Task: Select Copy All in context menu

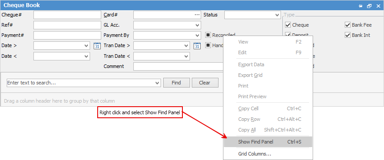Action: [x=268, y=130]
